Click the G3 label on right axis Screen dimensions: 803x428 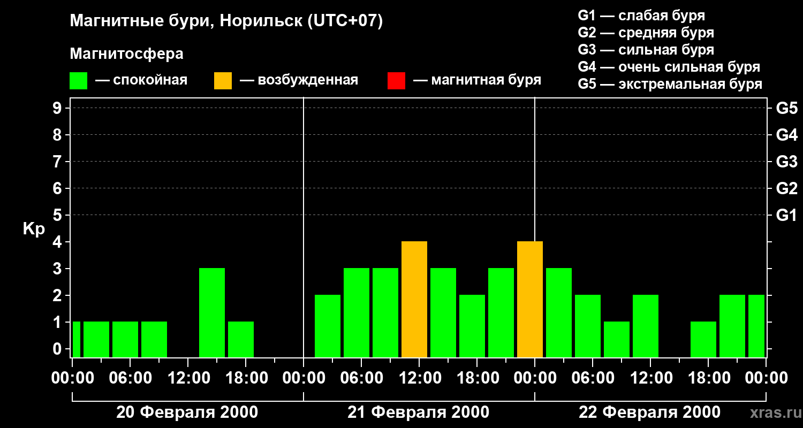coord(786,162)
